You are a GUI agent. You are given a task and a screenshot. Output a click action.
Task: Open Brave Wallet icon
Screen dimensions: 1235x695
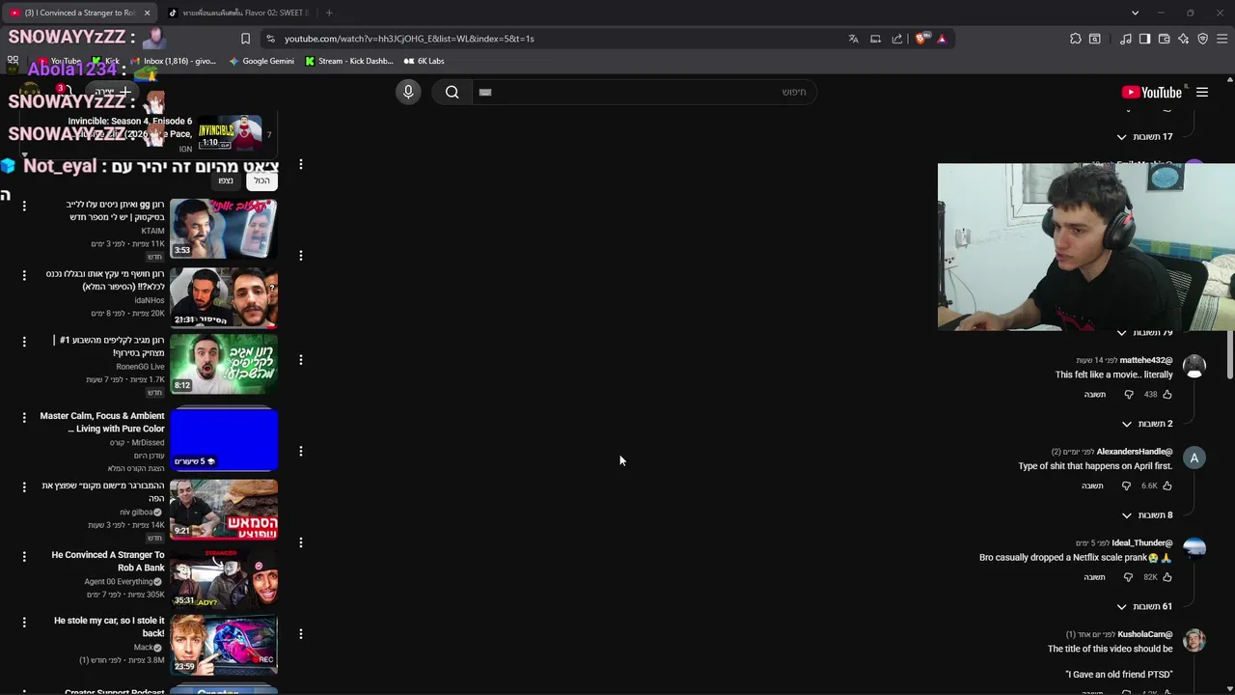coord(1165,39)
